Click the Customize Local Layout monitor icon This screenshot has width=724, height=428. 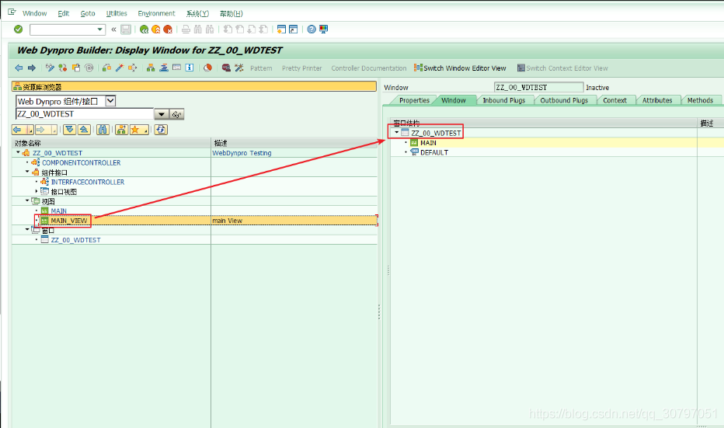pos(324,30)
